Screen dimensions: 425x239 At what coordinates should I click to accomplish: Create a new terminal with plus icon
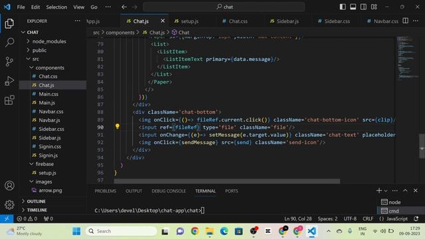[379, 191]
